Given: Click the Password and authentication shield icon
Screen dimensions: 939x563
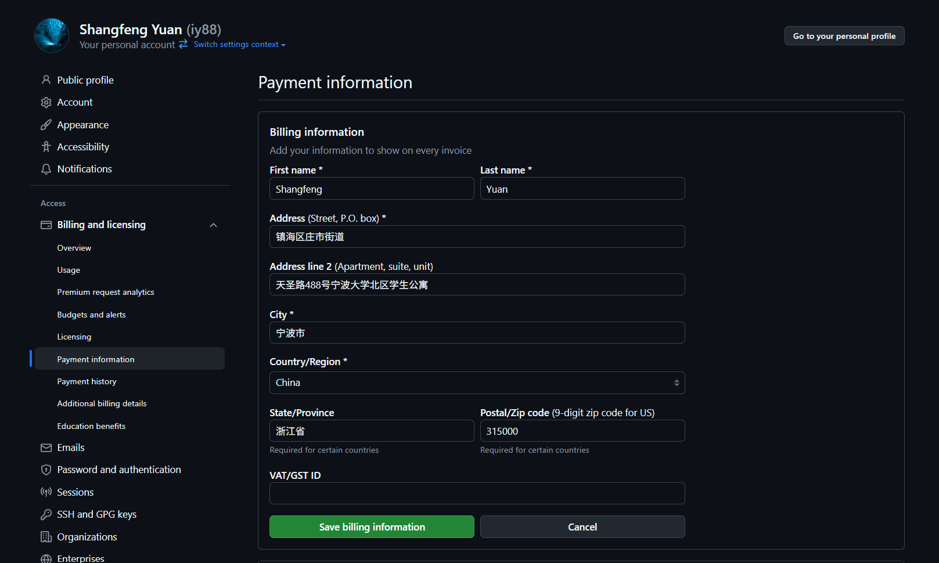Looking at the screenshot, I should click(x=46, y=470).
